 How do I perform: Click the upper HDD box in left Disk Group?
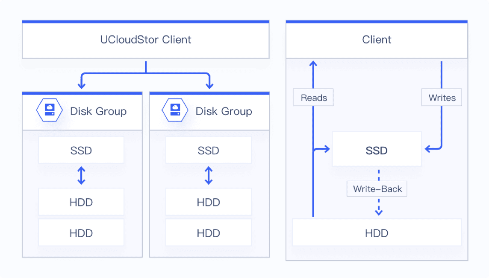(x=81, y=202)
